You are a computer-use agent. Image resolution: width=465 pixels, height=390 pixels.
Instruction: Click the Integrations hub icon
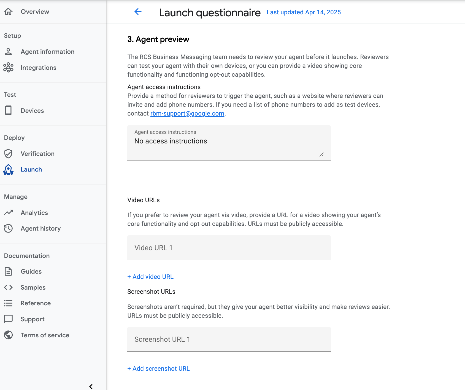tap(8, 68)
